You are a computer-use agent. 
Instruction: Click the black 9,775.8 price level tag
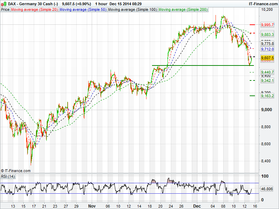(267, 44)
